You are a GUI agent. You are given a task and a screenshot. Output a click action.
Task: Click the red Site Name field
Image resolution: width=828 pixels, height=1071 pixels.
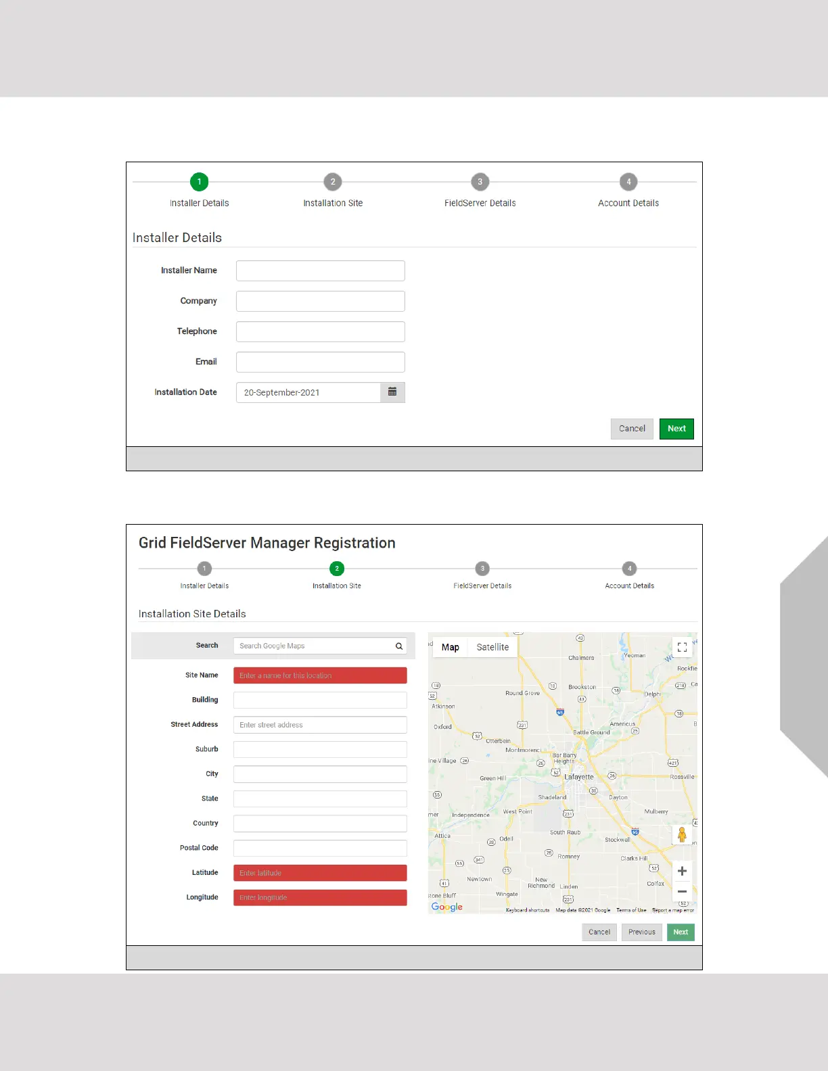tap(320, 675)
